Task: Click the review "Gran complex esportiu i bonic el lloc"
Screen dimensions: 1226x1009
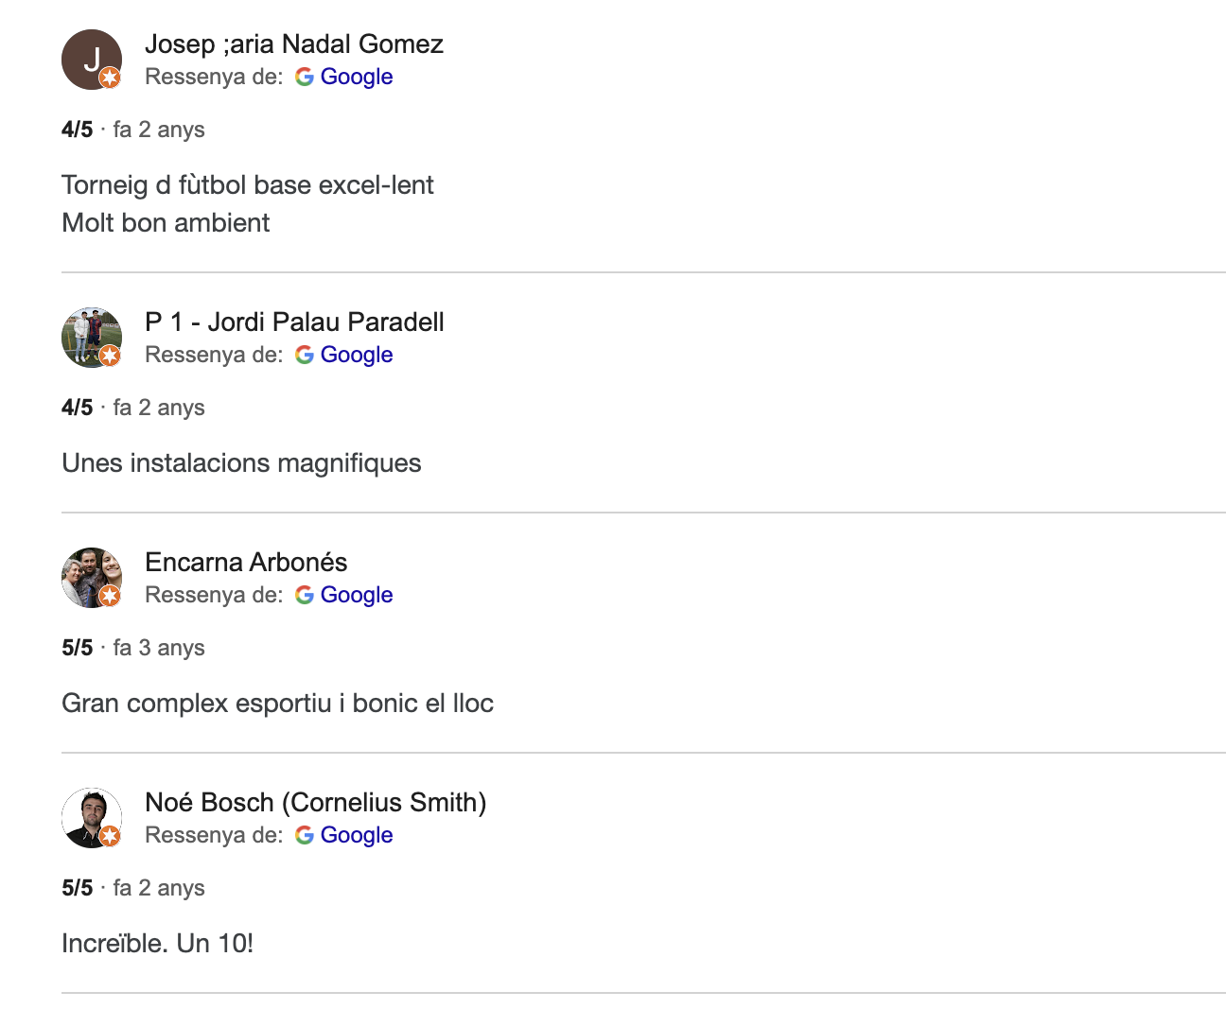Action: [x=277, y=704]
